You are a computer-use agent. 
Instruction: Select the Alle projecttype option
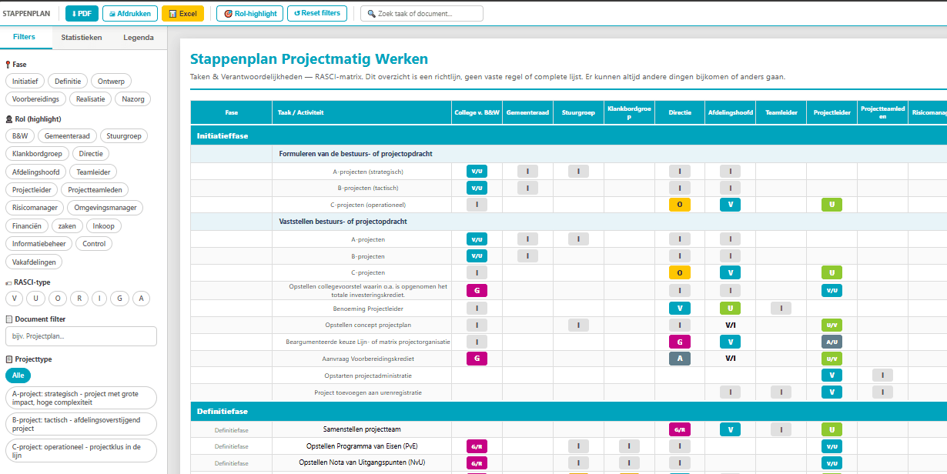pos(18,375)
